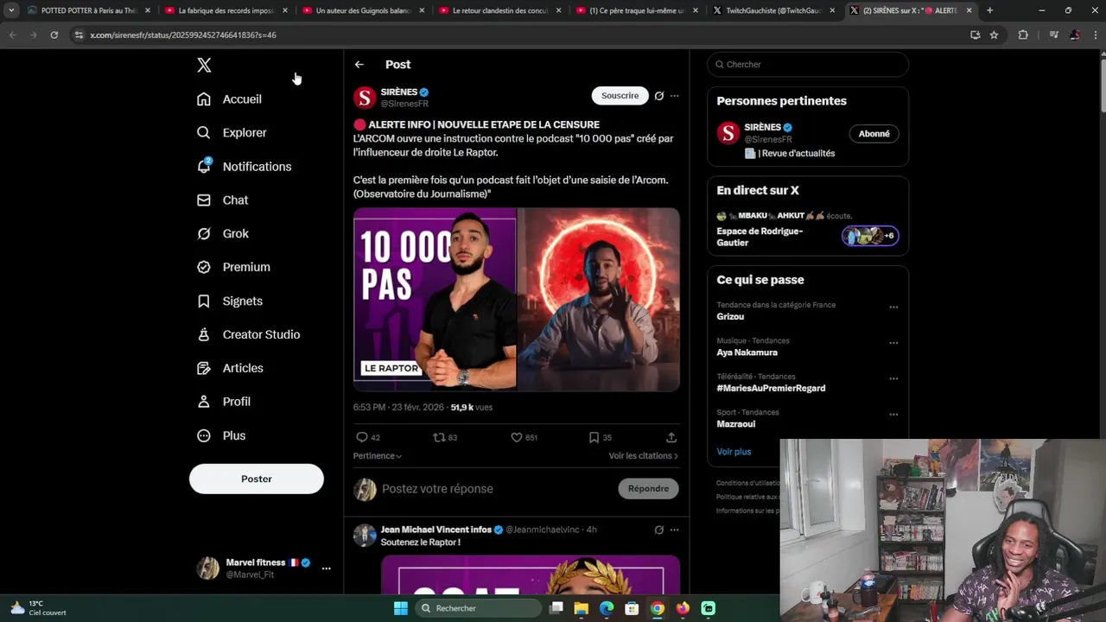Switch to La fabrique des records tab

point(226,10)
